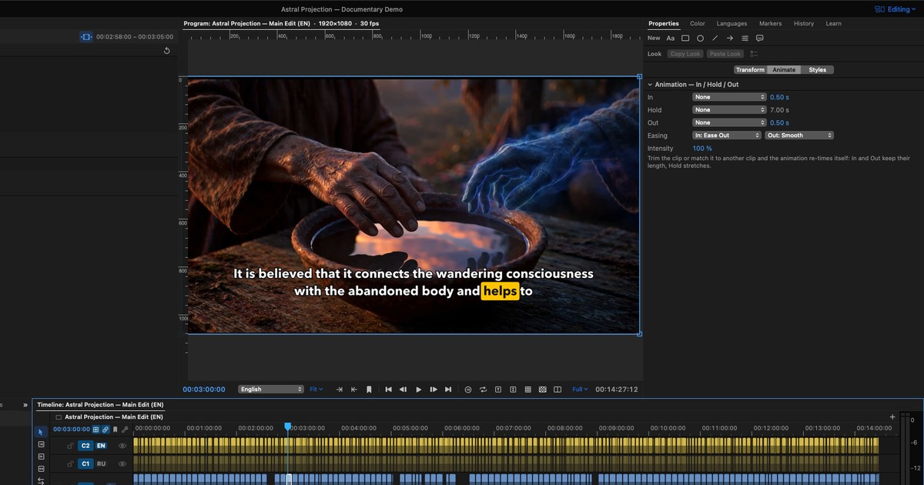This screenshot has height=485, width=924.
Task: Switch to the Transform segment
Action: point(750,70)
